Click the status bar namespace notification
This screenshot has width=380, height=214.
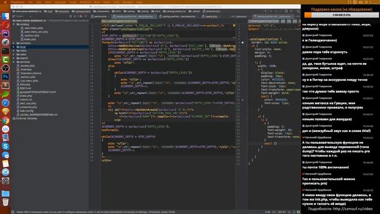96,212
